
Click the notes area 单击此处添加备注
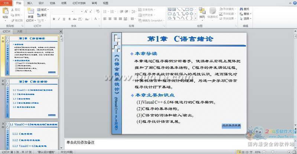(x=80, y=142)
